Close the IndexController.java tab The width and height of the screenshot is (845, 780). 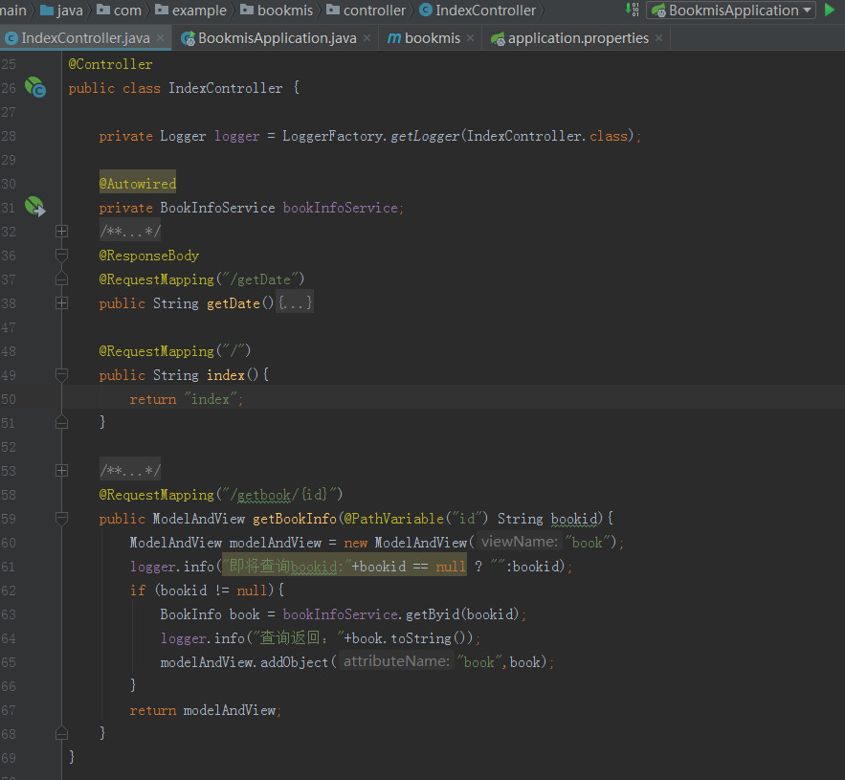coord(160,38)
